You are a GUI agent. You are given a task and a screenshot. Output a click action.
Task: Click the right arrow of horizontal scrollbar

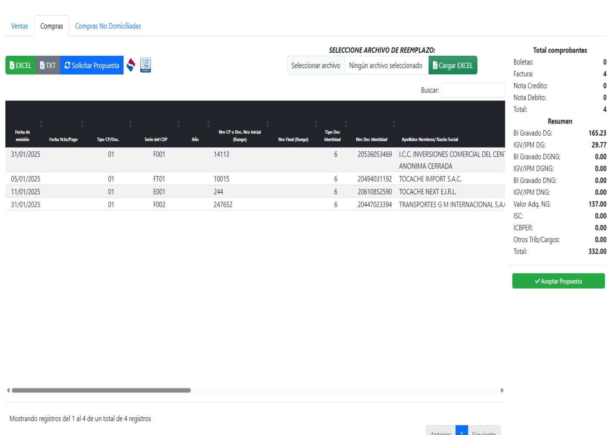click(x=502, y=391)
